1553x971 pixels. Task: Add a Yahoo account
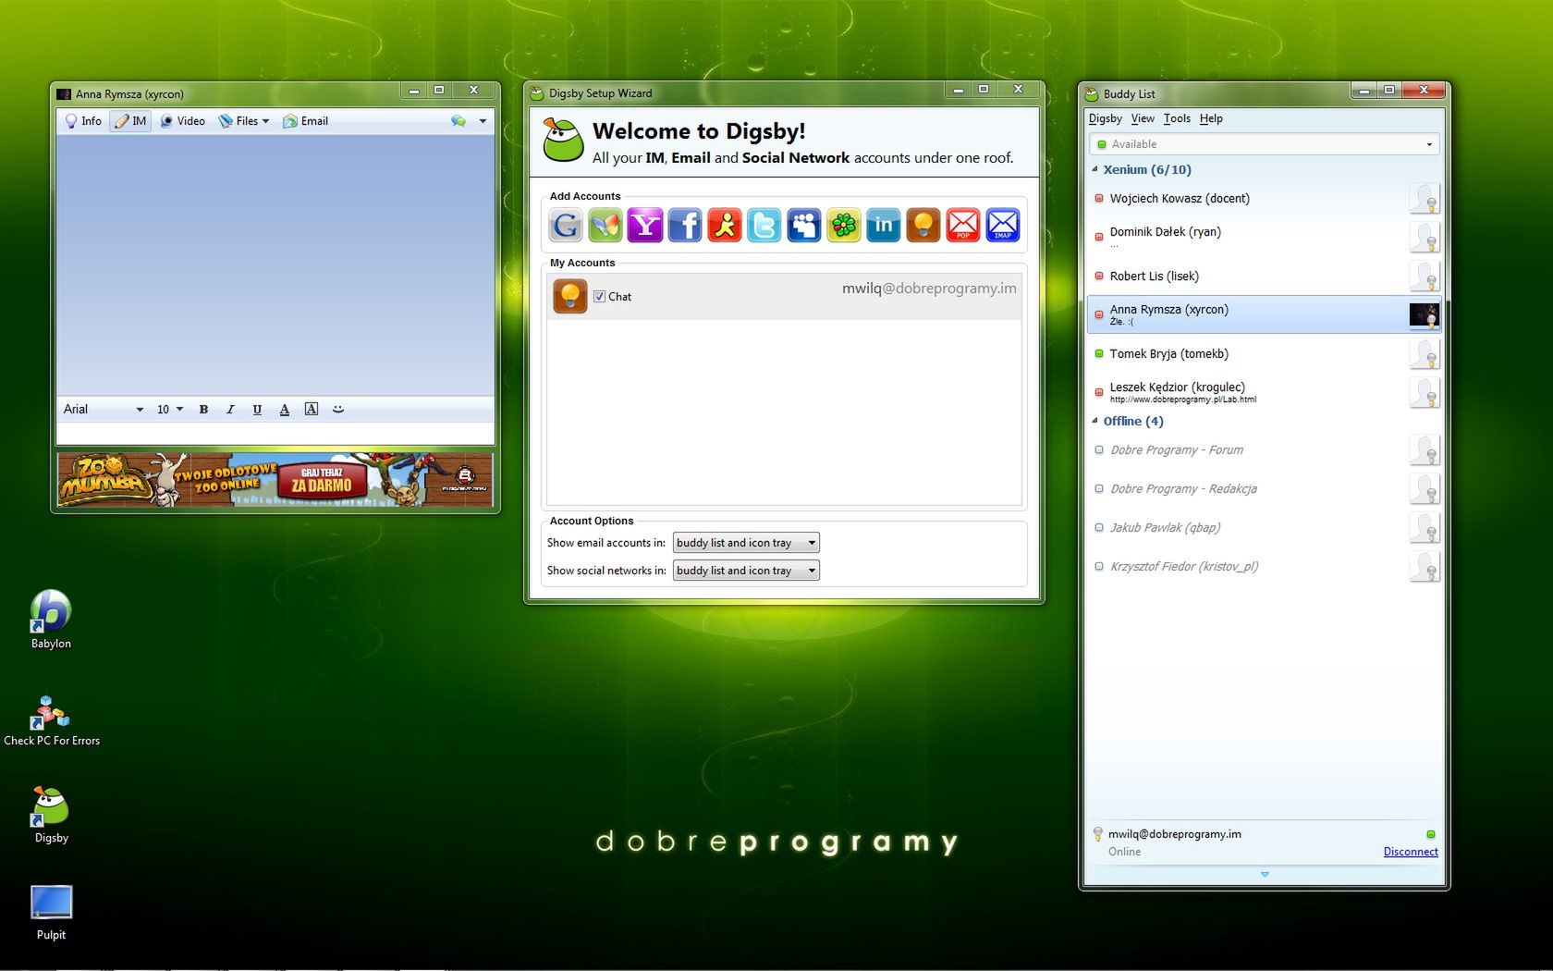645,225
